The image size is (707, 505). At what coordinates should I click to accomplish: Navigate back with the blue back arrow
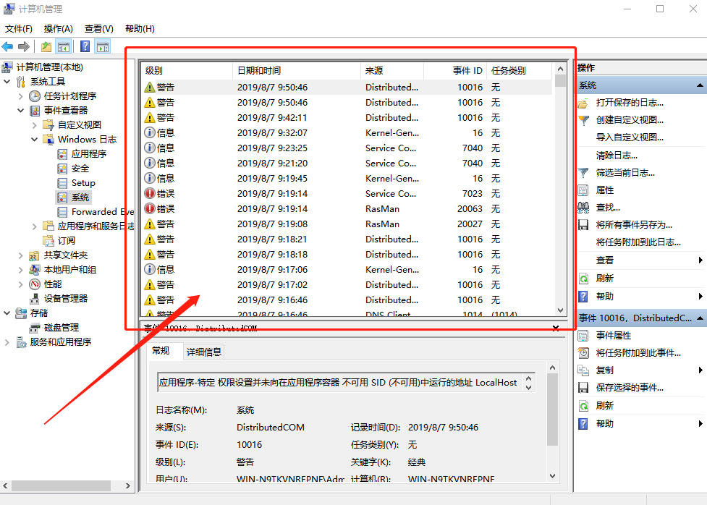pos(7,46)
